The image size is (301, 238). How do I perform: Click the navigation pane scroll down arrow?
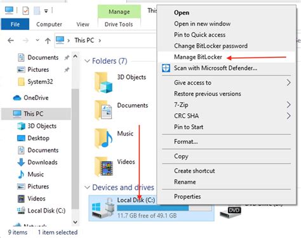(x=76, y=222)
